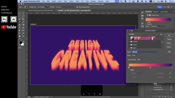Expand the Oranges preset folder
This screenshot has height=98, width=175.
click(x=129, y=42)
